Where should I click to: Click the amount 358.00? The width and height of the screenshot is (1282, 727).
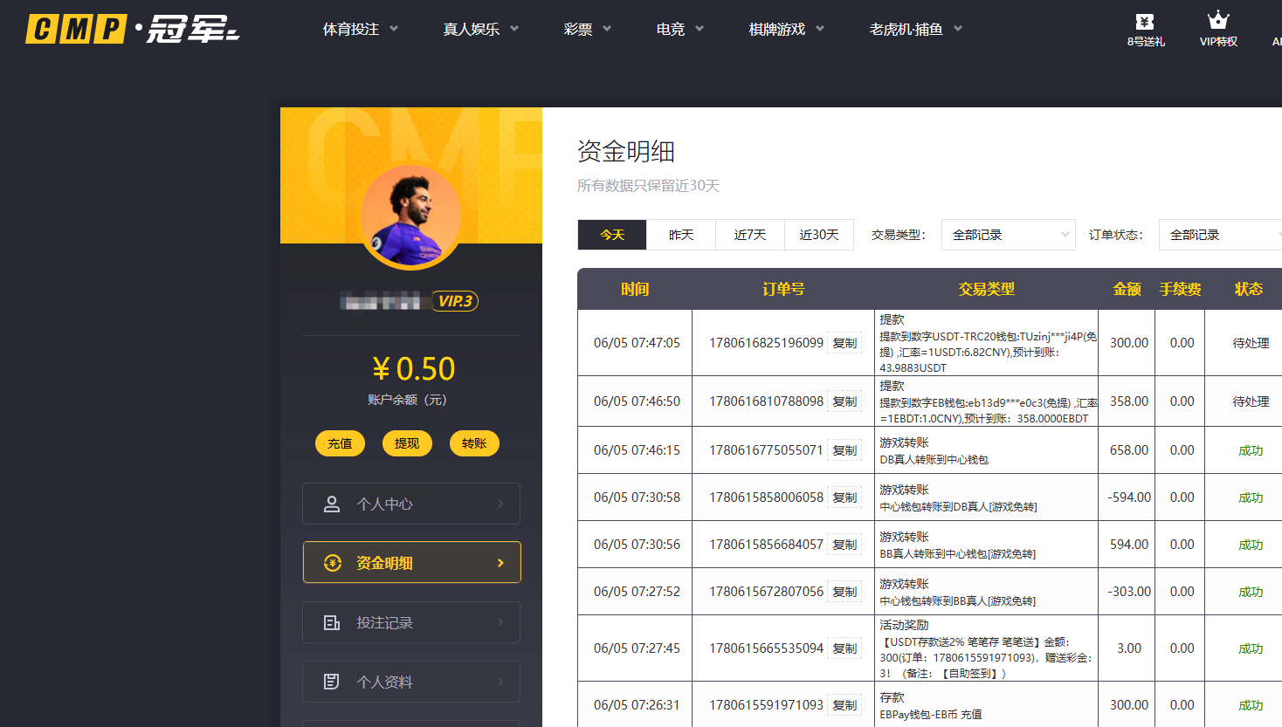(x=1129, y=401)
